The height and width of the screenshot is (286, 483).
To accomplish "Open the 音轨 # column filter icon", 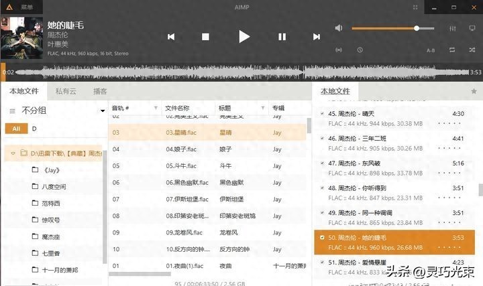I will pos(156,108).
